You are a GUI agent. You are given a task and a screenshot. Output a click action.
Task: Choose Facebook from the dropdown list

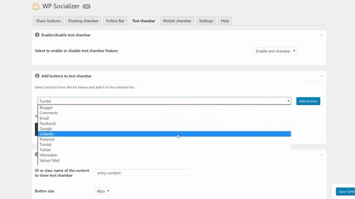(x=164, y=123)
